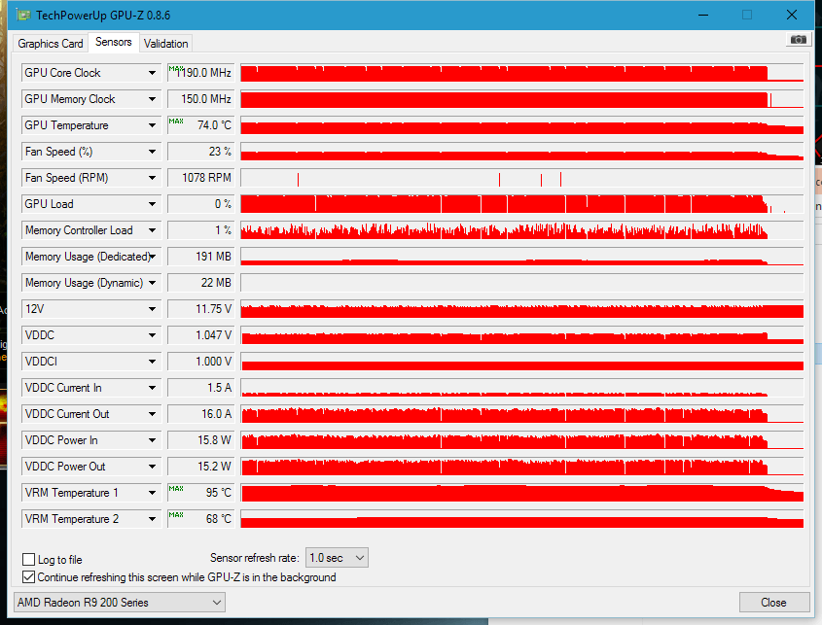Click the 12V reading 11.75 V
Screen dimensions: 822x625
point(200,308)
